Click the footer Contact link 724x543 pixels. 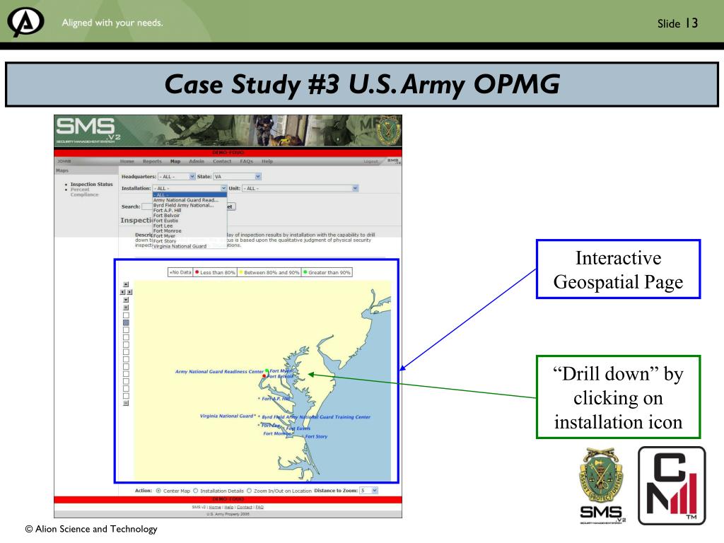(244, 507)
